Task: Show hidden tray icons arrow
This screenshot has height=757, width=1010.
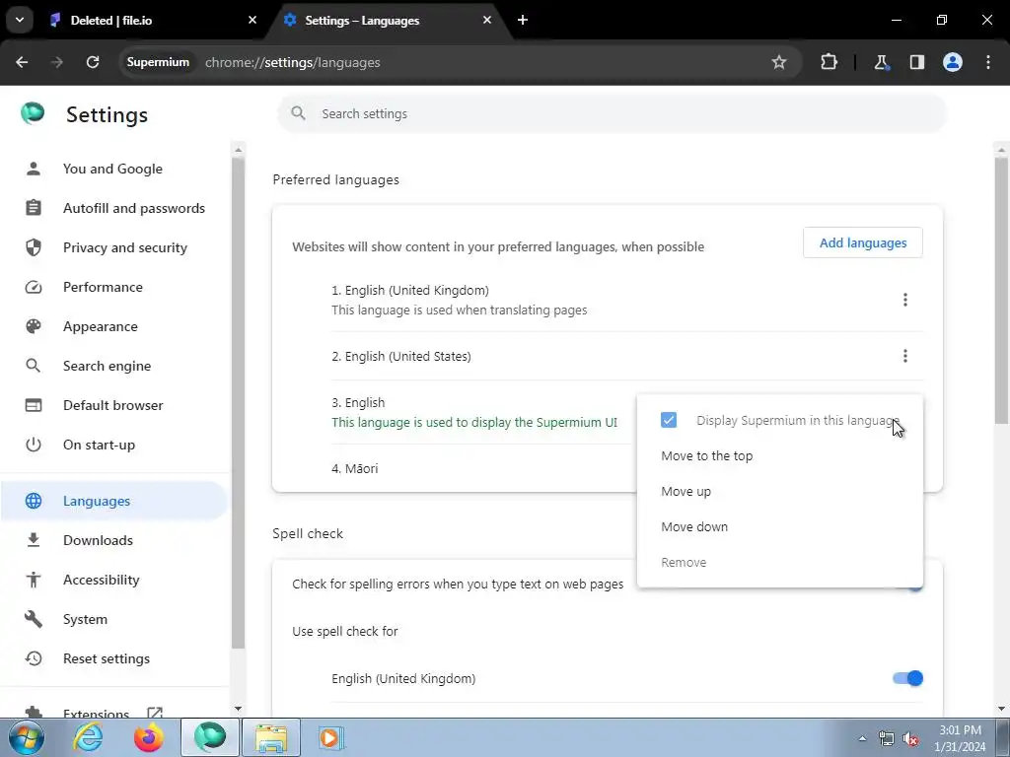Action: click(862, 739)
